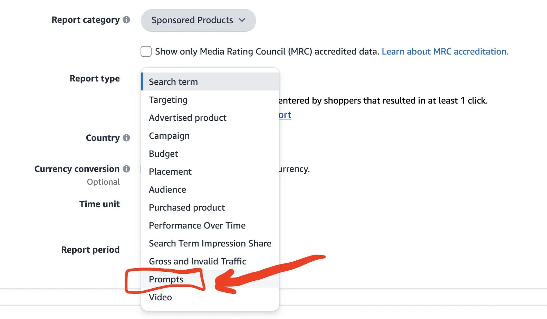Screen dimensions: 547x319
Task: Select Placement report type
Action: pos(170,172)
